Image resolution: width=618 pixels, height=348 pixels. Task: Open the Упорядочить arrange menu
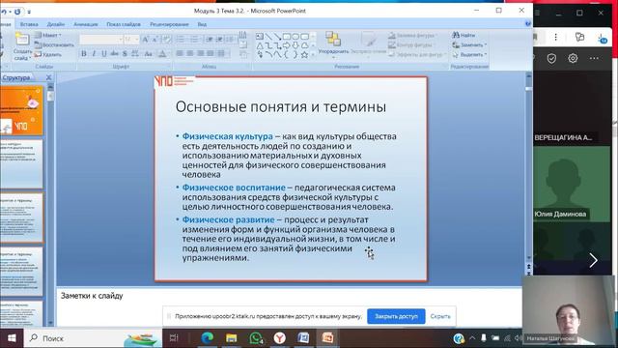(333, 43)
